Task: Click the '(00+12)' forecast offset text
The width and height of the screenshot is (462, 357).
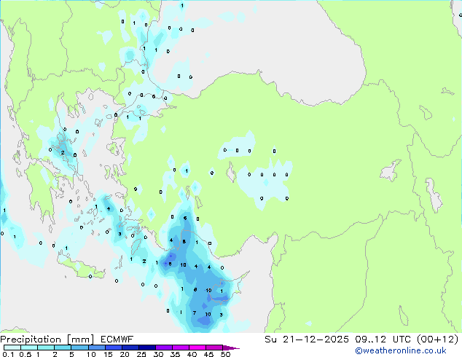Action: 438,340
